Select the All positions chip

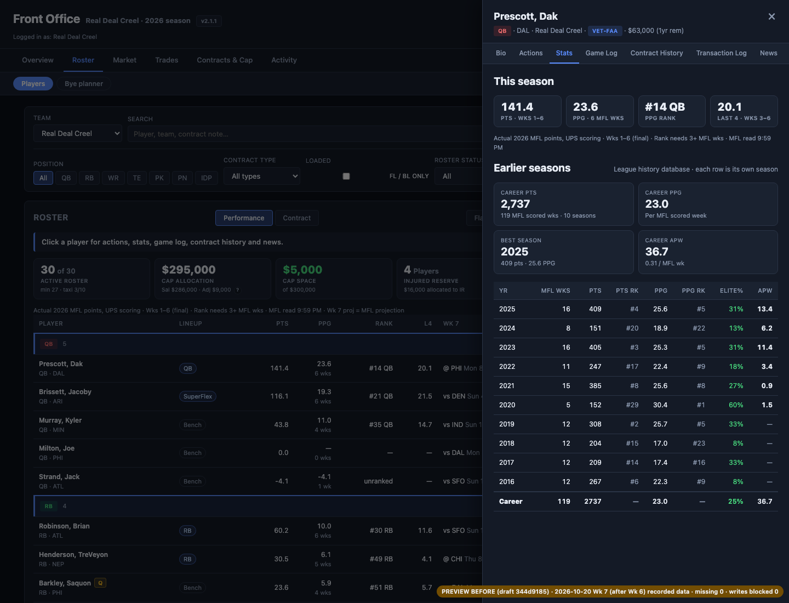click(43, 178)
